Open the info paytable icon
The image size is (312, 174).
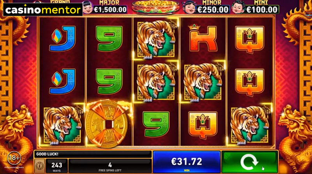[40, 165]
